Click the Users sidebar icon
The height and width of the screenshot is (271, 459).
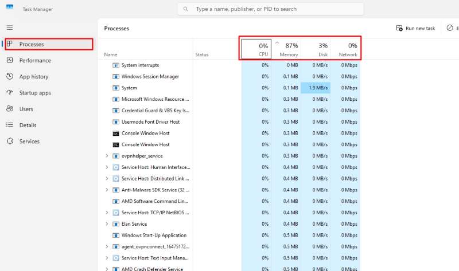coord(10,109)
